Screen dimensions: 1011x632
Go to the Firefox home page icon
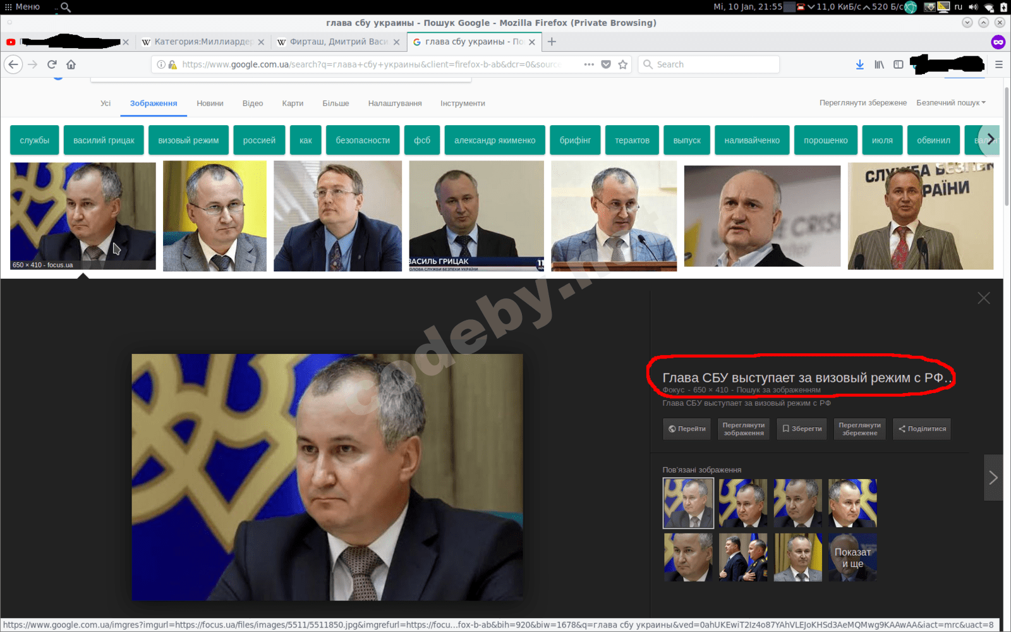click(x=71, y=64)
